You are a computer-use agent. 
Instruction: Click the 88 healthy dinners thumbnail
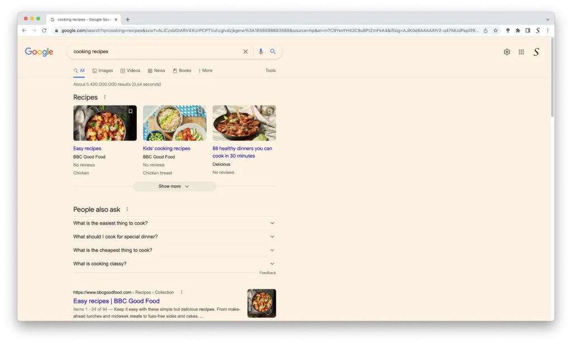point(244,123)
